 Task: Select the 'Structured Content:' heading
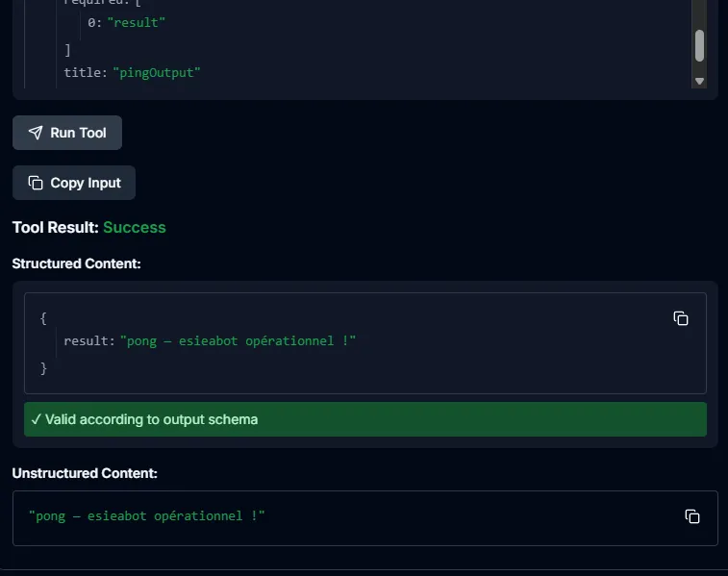[76, 263]
